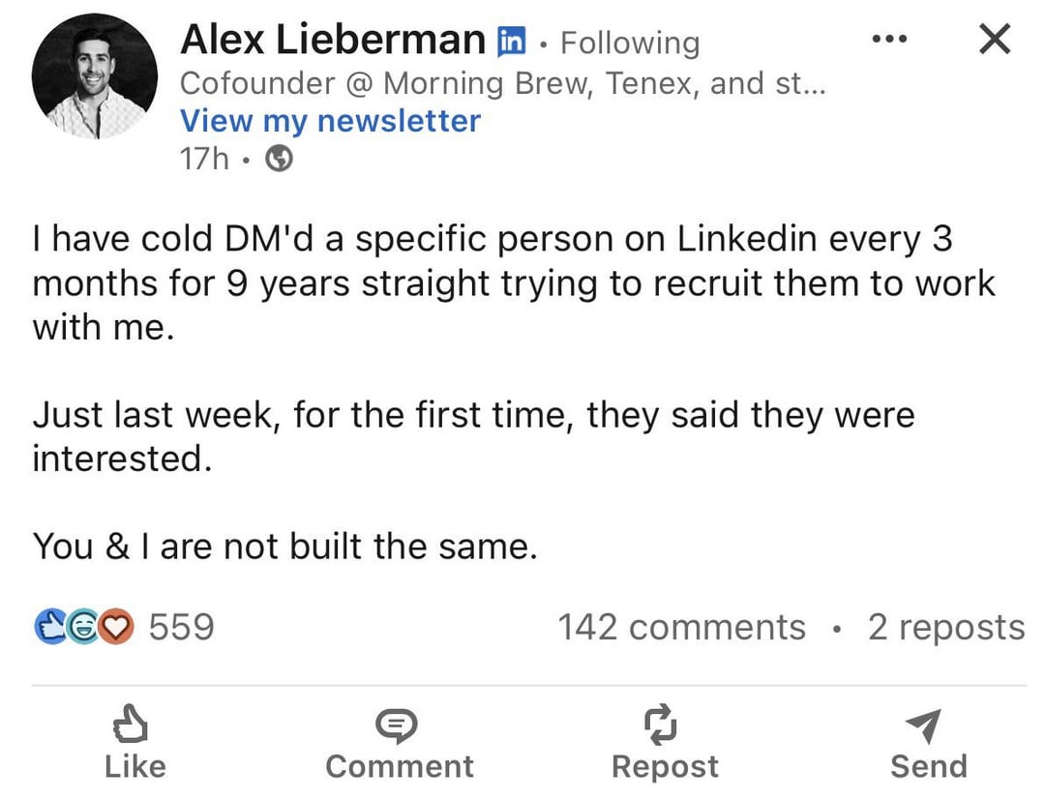Open the 142 comments list
The image size is (1045, 800).
tap(681, 627)
